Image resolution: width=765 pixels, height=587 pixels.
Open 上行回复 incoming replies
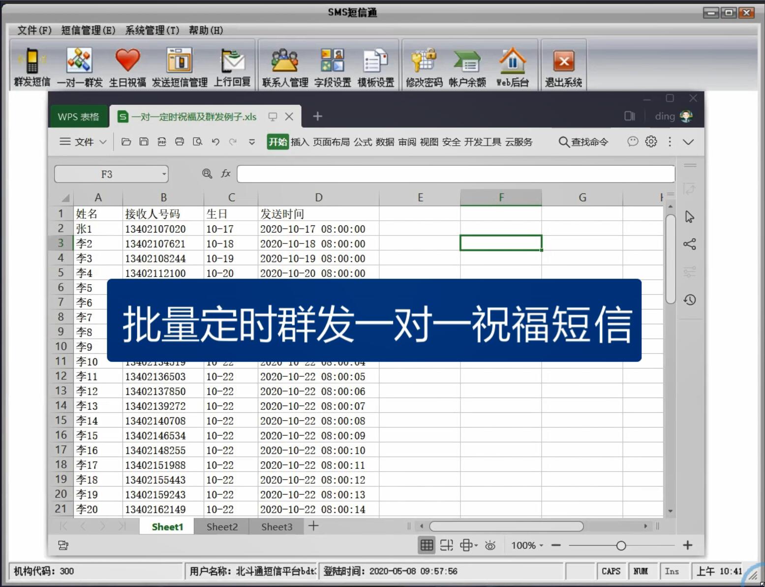pos(232,66)
